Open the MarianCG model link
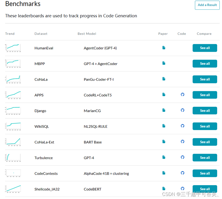This screenshot has width=222, height=199. coord(92,111)
